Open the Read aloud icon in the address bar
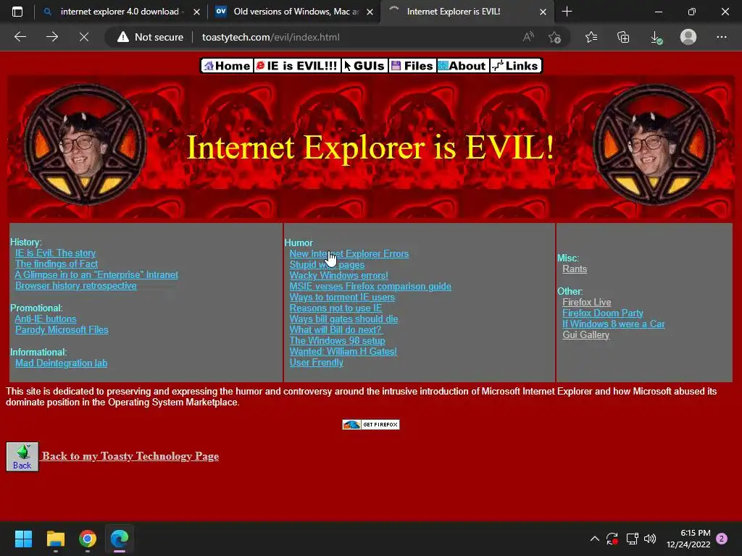 click(x=528, y=37)
